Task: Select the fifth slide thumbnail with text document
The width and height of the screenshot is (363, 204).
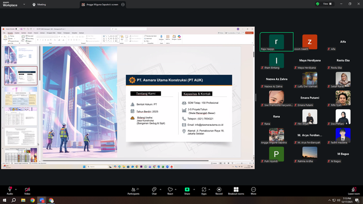Action: [x=20, y=137]
